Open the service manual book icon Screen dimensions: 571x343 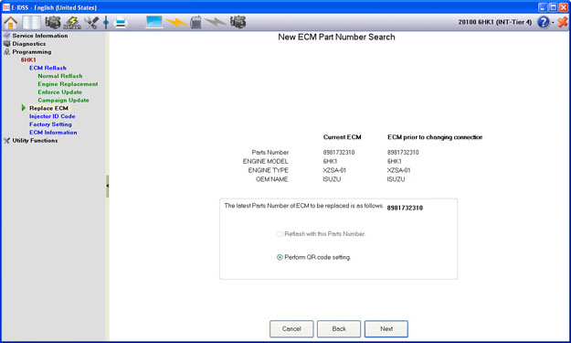pos(32,23)
